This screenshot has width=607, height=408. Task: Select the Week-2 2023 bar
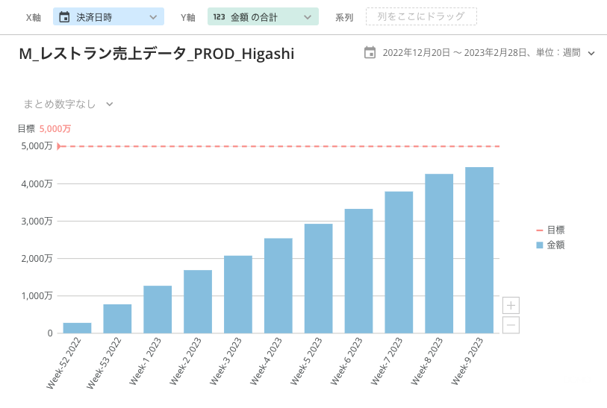pos(198,301)
